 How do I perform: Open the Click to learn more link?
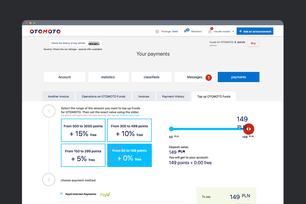130,115
